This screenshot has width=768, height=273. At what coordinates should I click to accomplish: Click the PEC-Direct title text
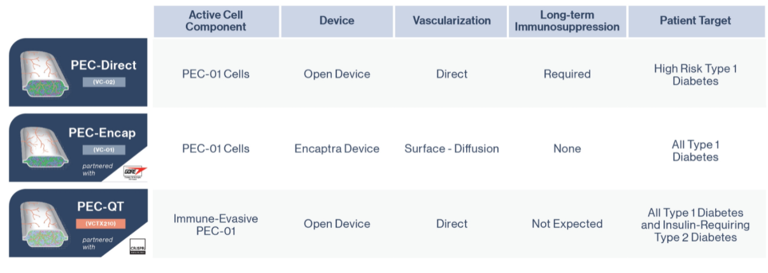click(x=103, y=66)
